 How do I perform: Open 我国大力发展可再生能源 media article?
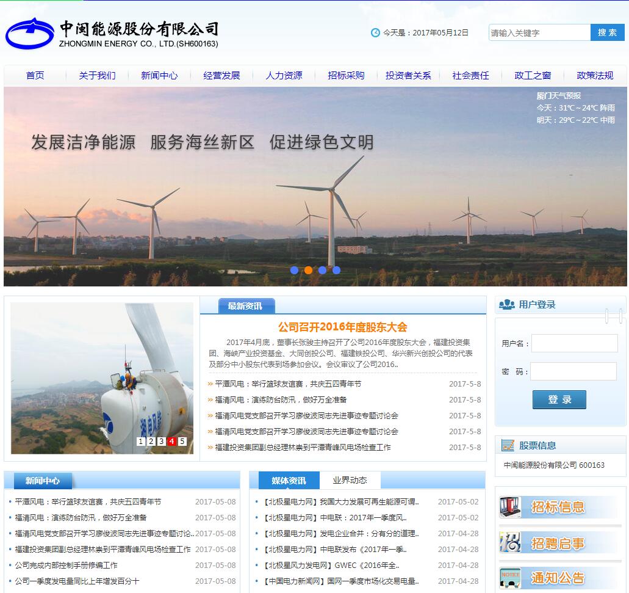[341, 502]
